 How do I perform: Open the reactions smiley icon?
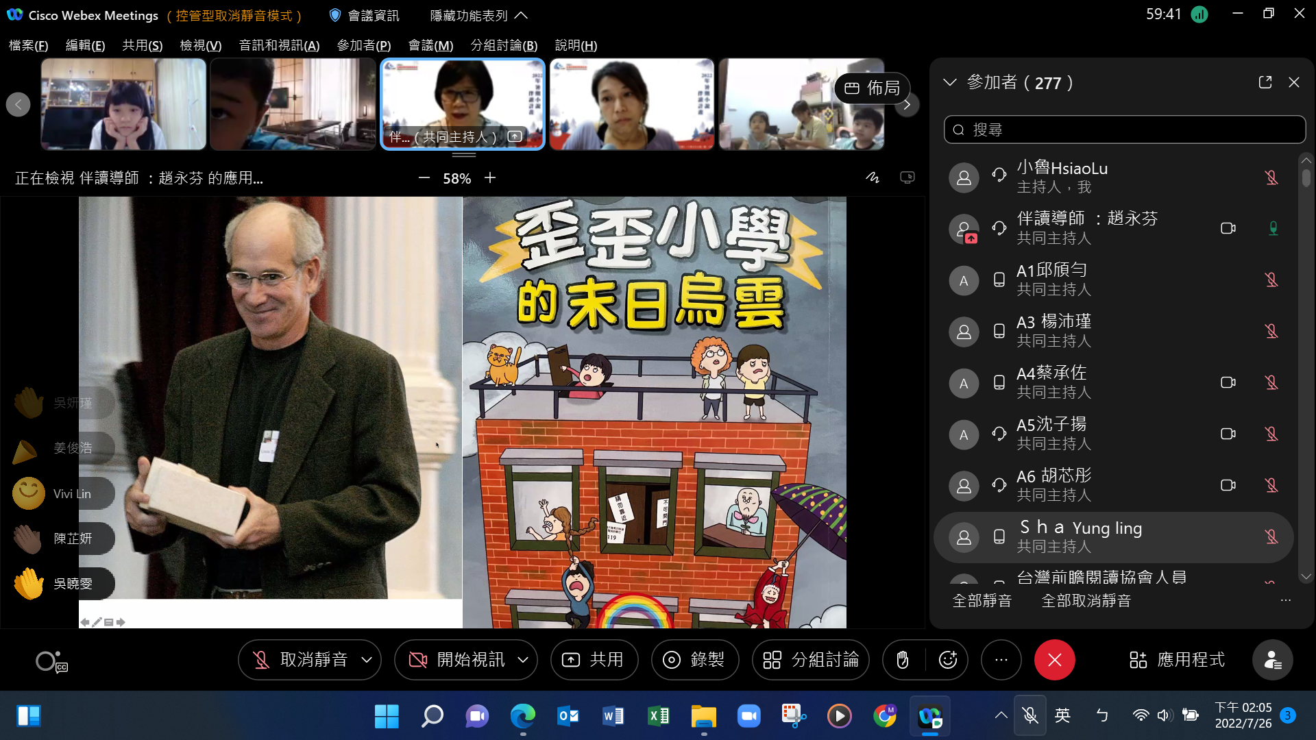(x=948, y=660)
